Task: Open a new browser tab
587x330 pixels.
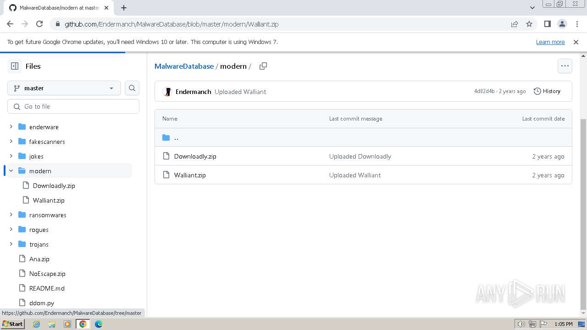Action: [124, 8]
